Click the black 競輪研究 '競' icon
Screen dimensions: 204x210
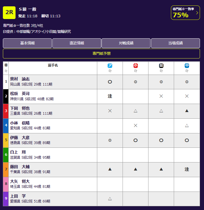point(161,66)
